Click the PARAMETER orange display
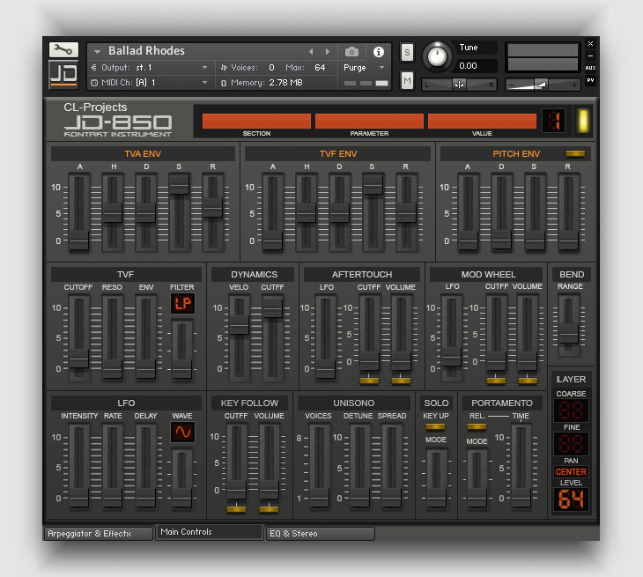 click(369, 121)
